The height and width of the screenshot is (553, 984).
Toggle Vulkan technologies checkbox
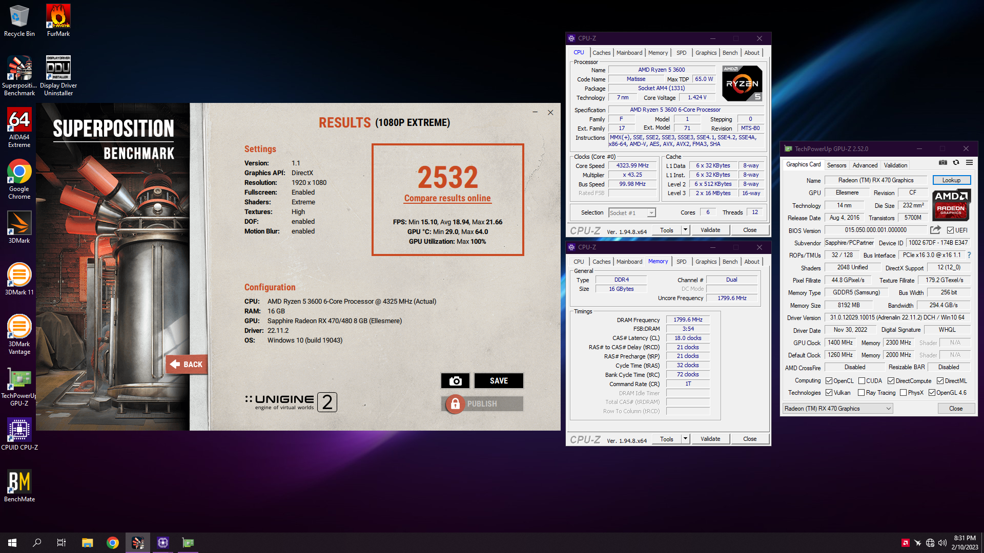tap(829, 393)
